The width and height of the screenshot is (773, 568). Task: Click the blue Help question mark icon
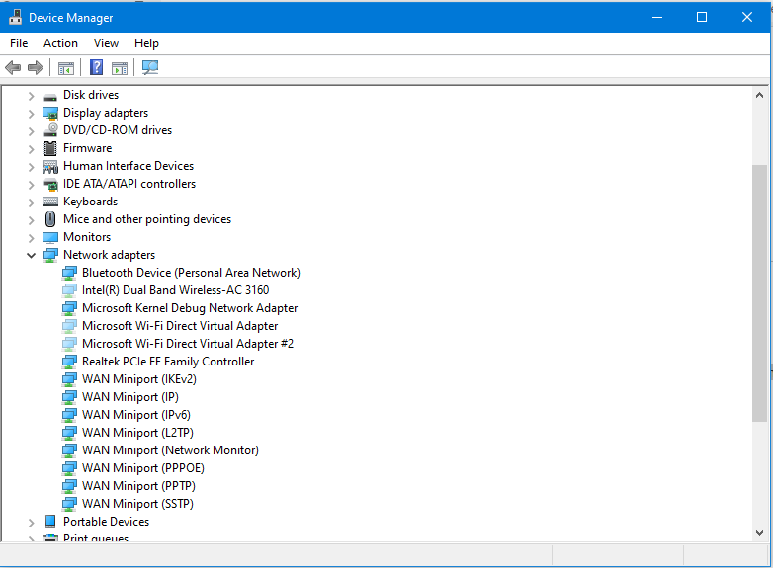click(x=96, y=67)
